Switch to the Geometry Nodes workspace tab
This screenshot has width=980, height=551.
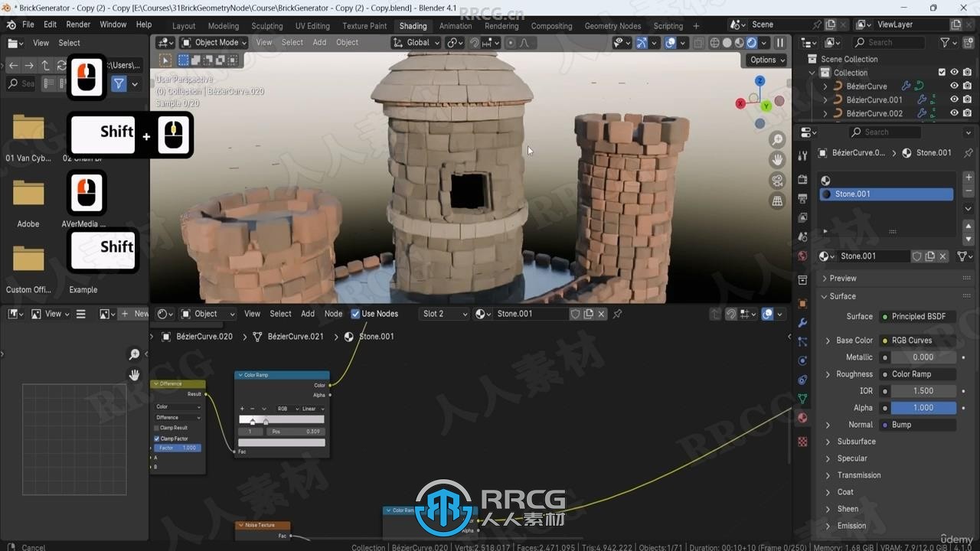[x=612, y=26]
